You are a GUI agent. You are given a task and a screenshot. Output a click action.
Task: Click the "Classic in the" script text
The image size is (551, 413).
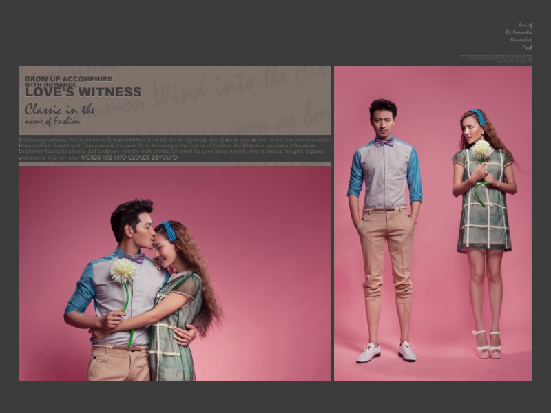point(60,109)
